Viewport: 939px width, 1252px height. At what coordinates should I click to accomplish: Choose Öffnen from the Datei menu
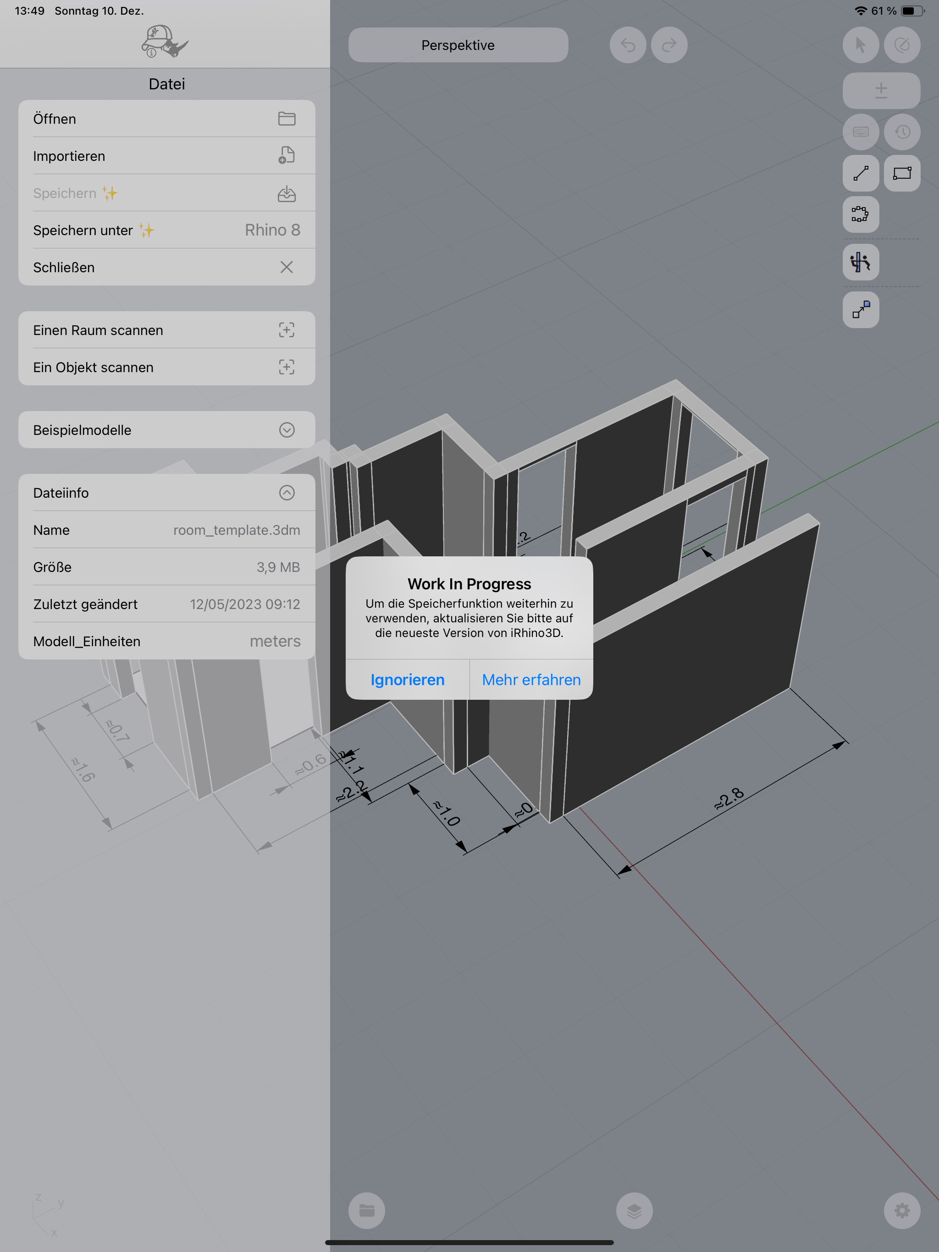pos(166,119)
